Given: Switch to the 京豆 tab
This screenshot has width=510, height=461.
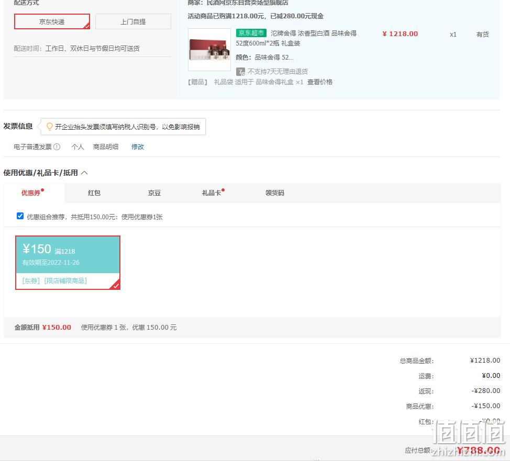Looking at the screenshot, I should click(x=154, y=193).
